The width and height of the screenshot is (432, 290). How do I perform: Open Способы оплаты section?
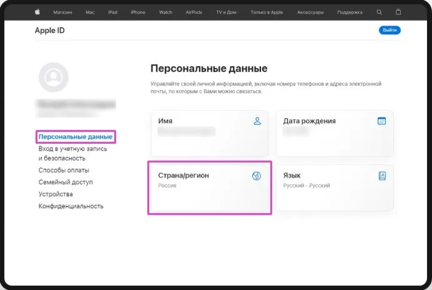64,170
